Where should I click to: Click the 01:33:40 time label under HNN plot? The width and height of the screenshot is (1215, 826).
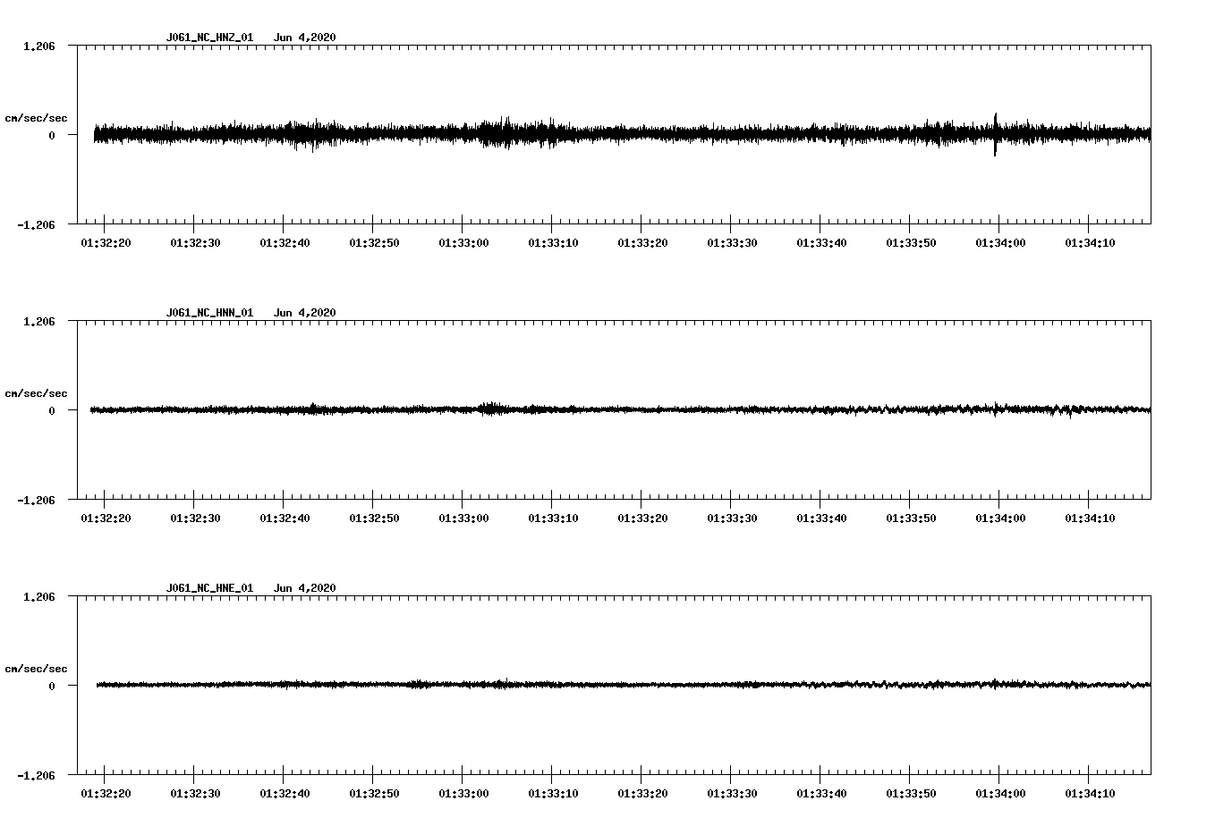(x=821, y=518)
